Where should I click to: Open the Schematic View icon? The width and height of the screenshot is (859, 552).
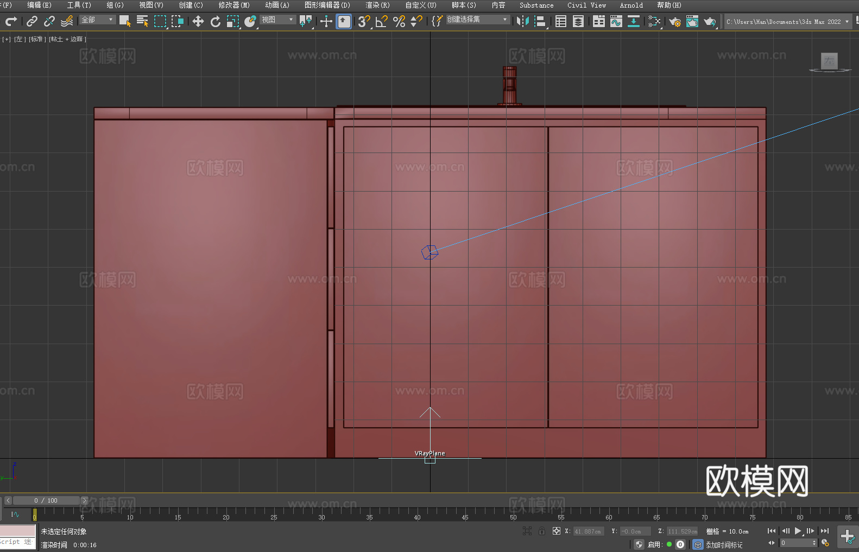click(634, 21)
